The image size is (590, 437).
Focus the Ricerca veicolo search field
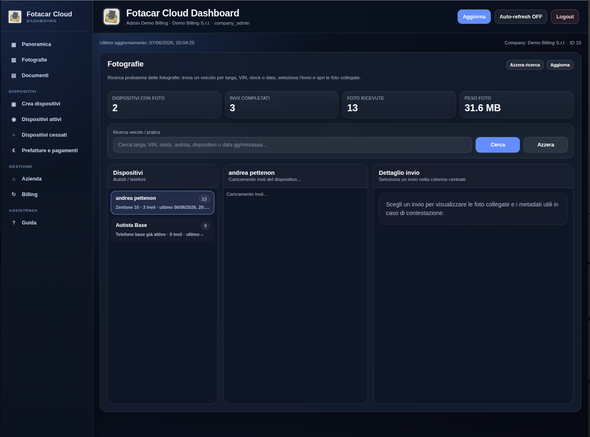pyautogui.click(x=292, y=145)
